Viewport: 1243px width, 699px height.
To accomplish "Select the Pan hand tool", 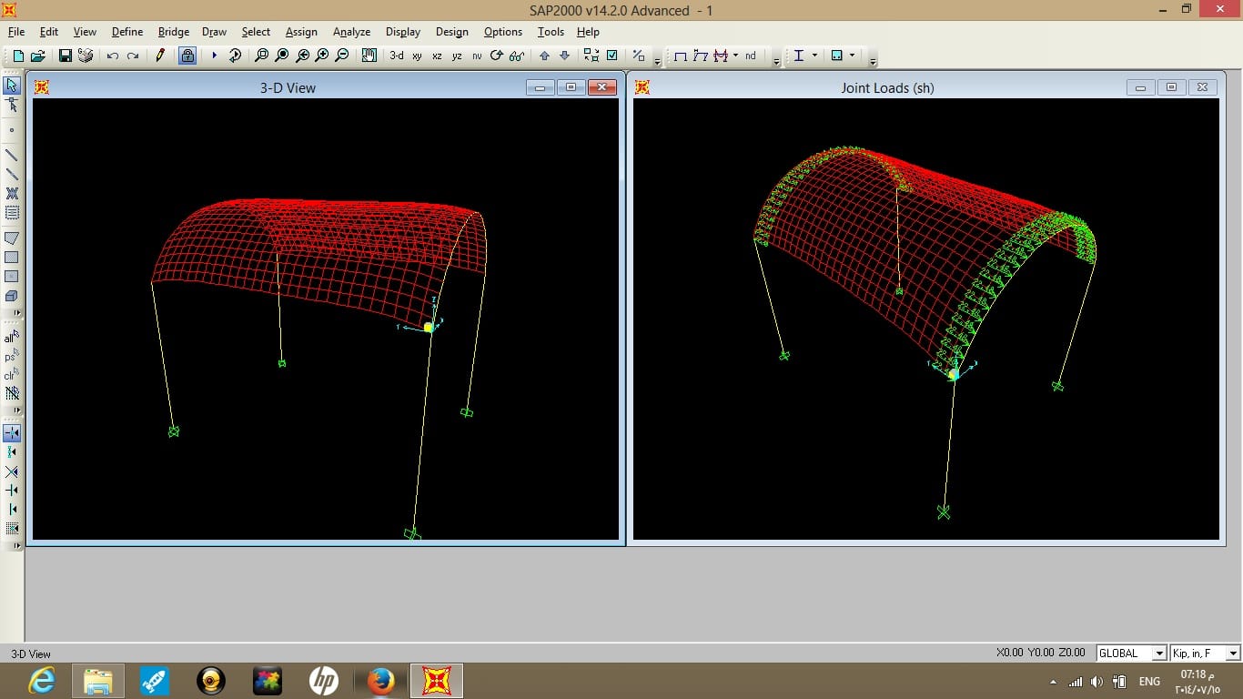I will (x=369, y=56).
